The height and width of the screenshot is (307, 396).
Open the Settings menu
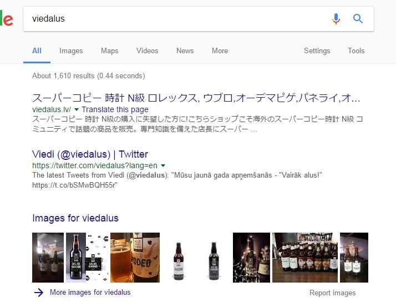pyautogui.click(x=317, y=51)
